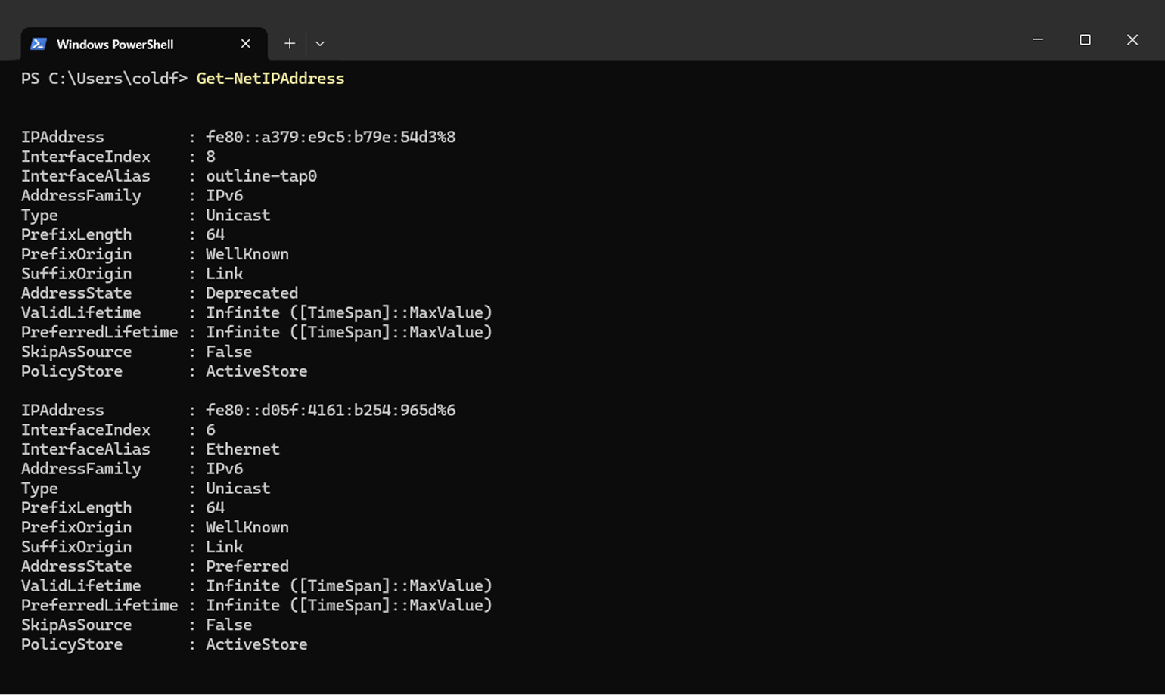The width and height of the screenshot is (1165, 695).
Task: Close the terminal window
Action: pos(1132,39)
